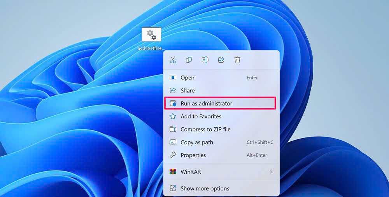Viewport: 389px width, 197px height.
Task: Expand the WinRAR submenu arrow
Action: 271,172
